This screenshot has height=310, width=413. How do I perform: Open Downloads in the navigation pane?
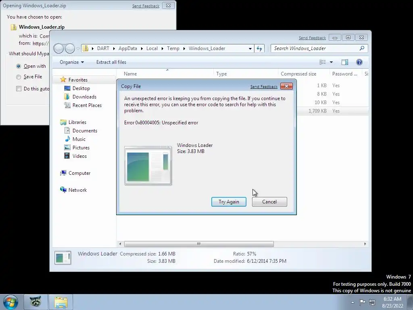84,97
